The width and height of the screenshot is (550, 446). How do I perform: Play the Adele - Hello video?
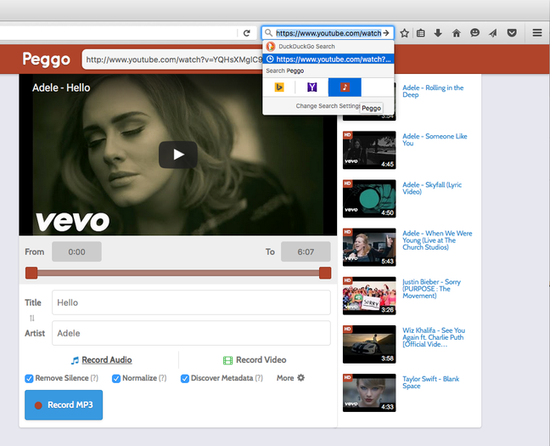click(x=178, y=155)
